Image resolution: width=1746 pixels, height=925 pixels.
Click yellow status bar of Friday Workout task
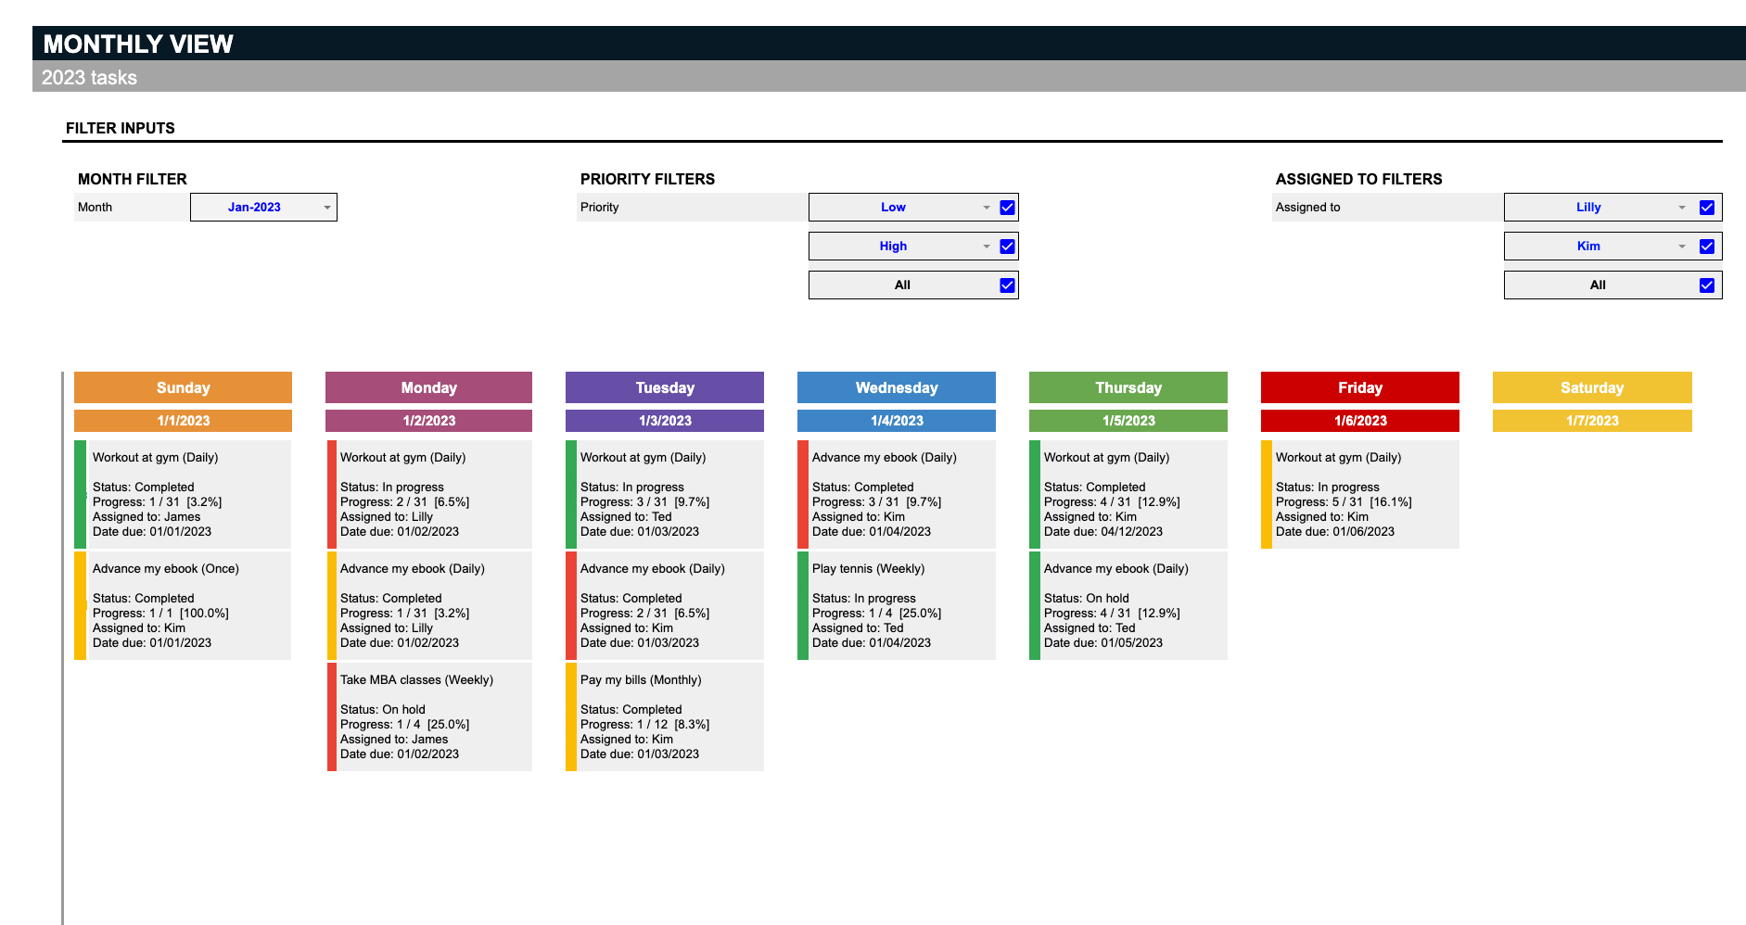[1267, 494]
